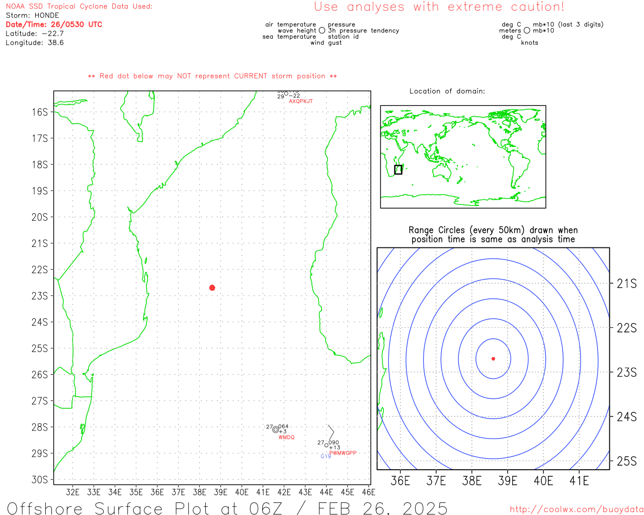Click station ID label WMDQ
The image size is (644, 515).
286,437
